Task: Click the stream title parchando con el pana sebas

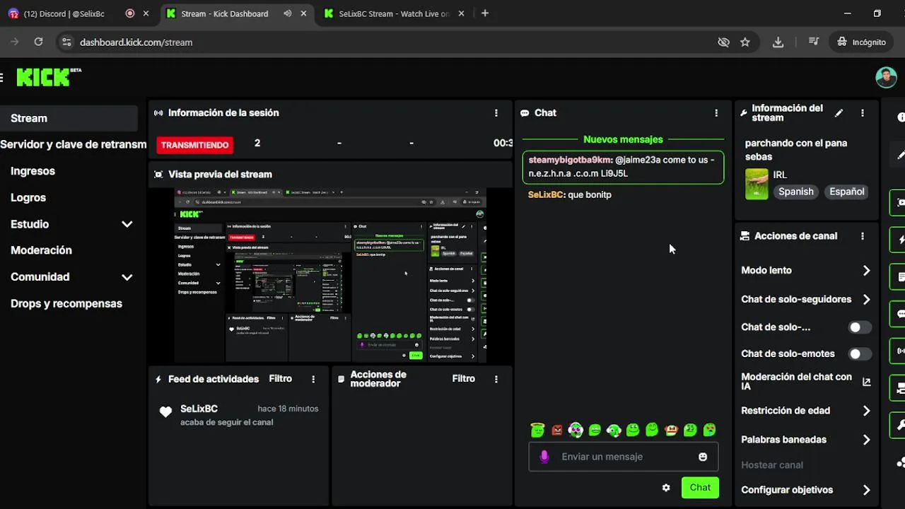Action: click(796, 150)
